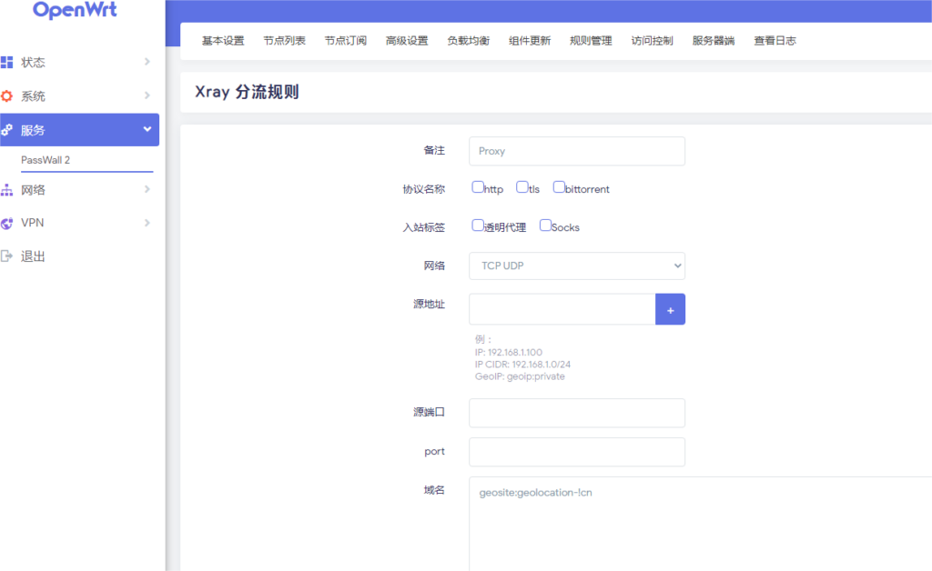The height and width of the screenshot is (571, 932).
Task: Tick the bittorrent protocol checkbox
Action: coord(559,187)
